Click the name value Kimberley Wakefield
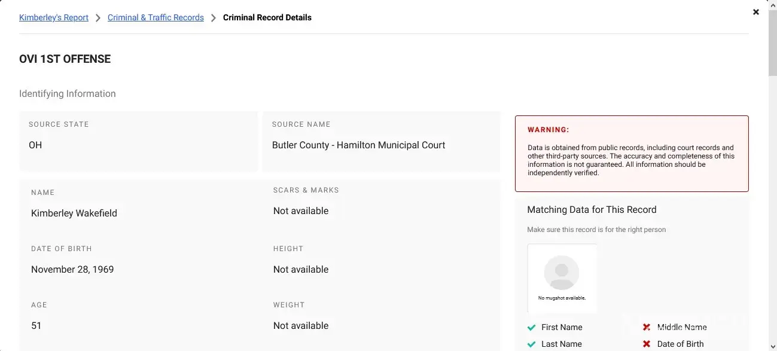 (x=74, y=213)
